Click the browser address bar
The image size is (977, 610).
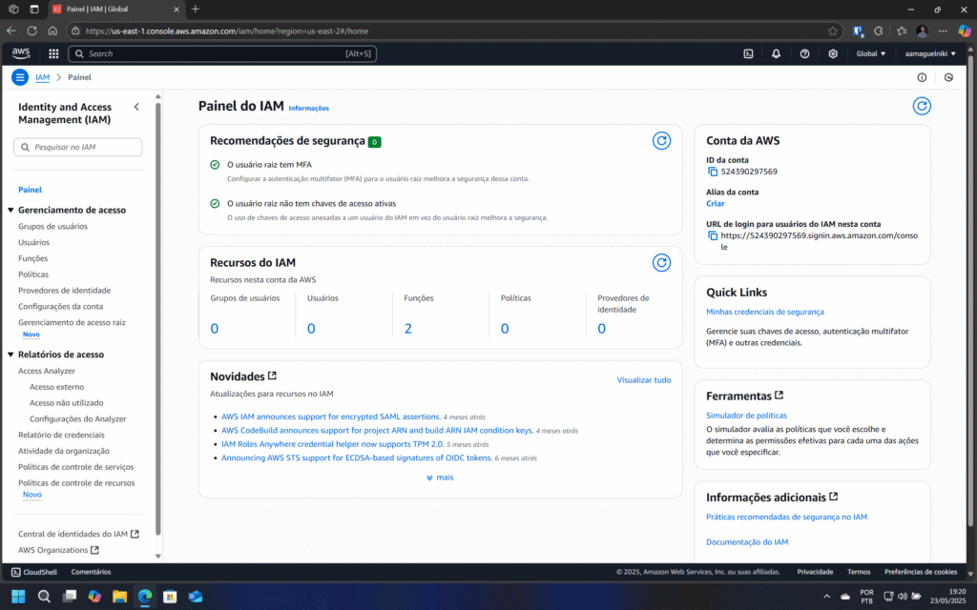(x=455, y=31)
